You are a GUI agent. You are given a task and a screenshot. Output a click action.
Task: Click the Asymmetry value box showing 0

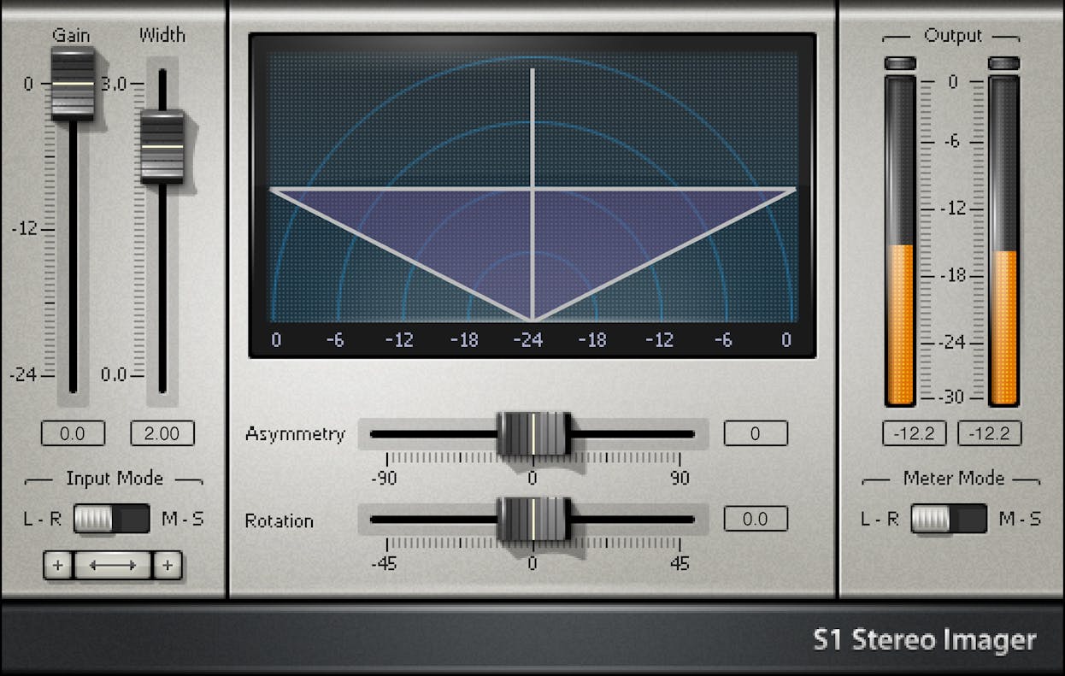(x=756, y=434)
